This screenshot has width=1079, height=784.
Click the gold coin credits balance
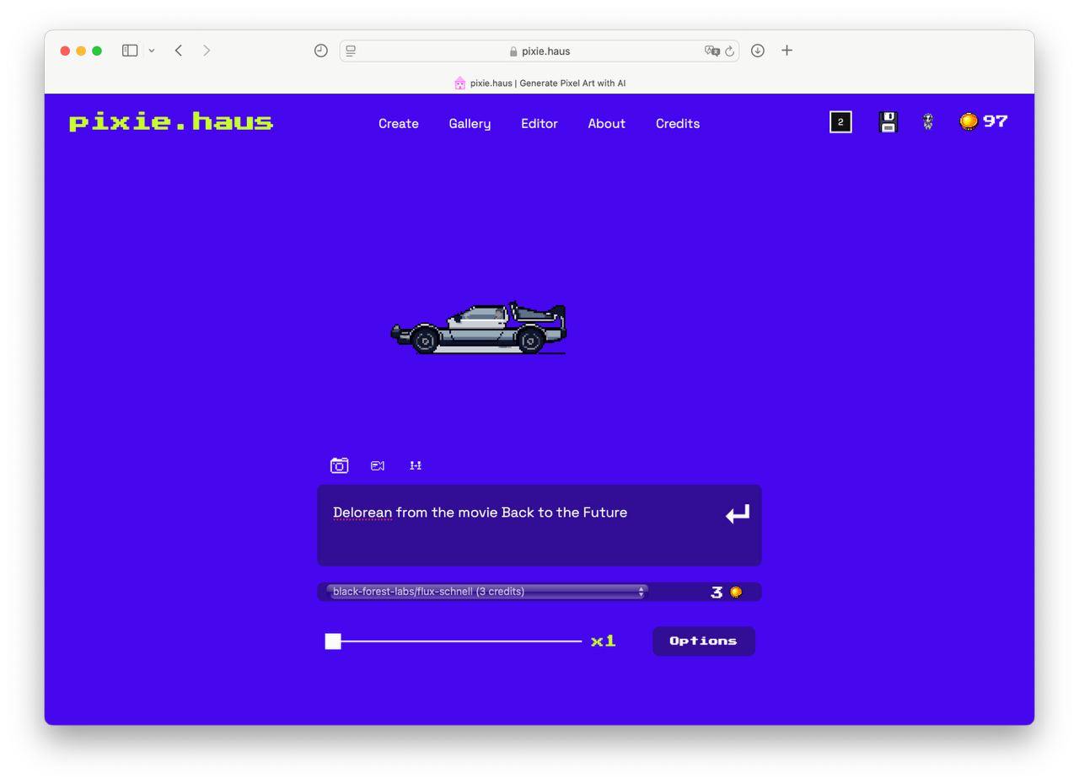(x=984, y=121)
